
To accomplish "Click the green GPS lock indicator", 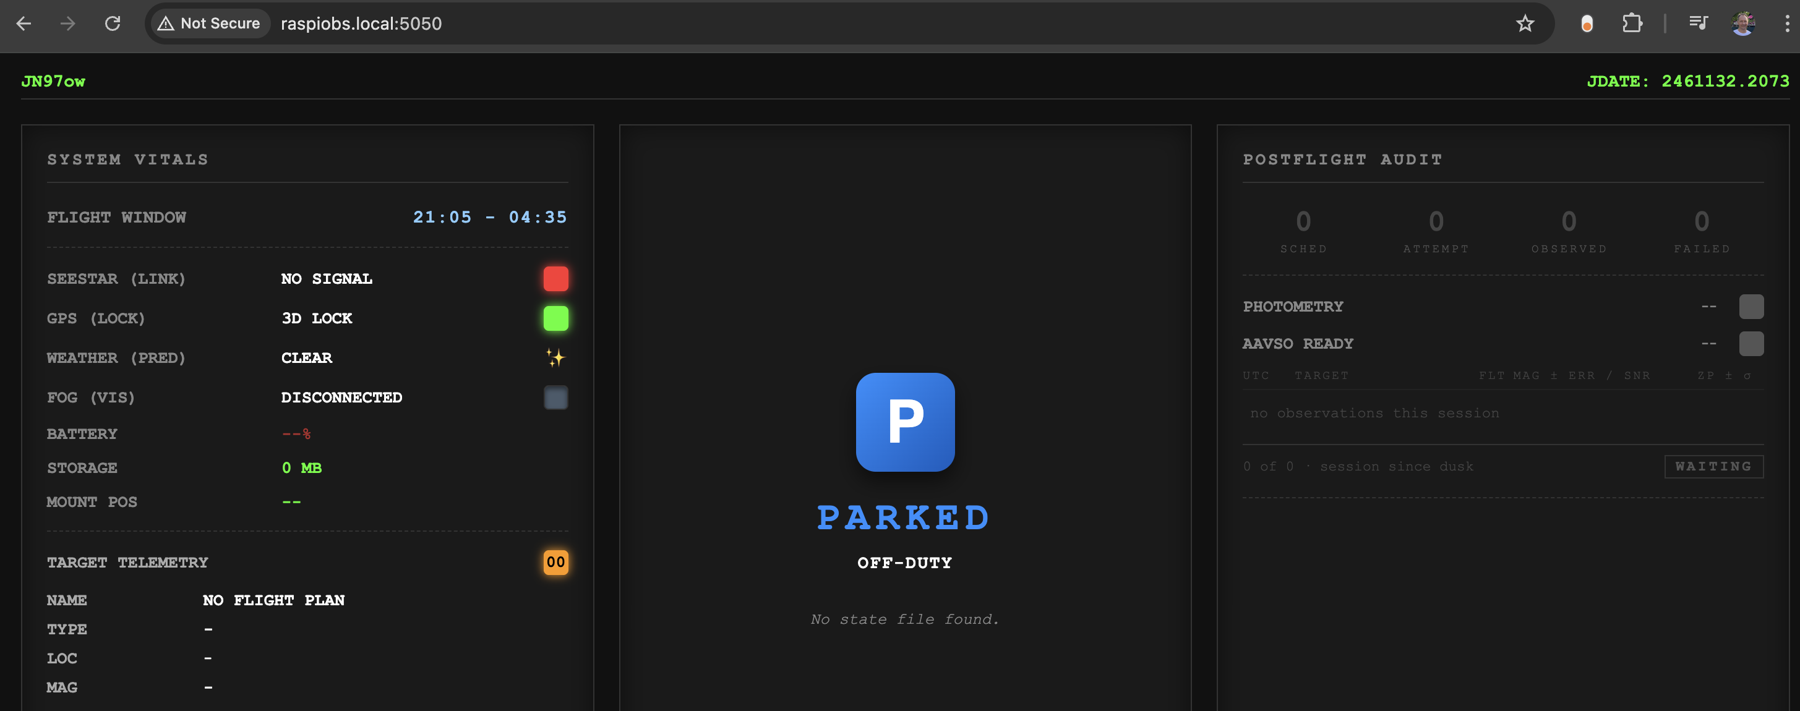I will 555,318.
